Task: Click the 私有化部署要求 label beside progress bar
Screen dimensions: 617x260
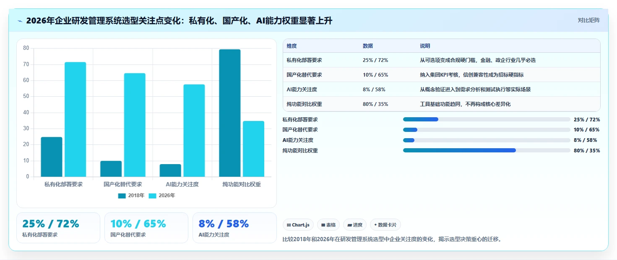Action: point(300,120)
